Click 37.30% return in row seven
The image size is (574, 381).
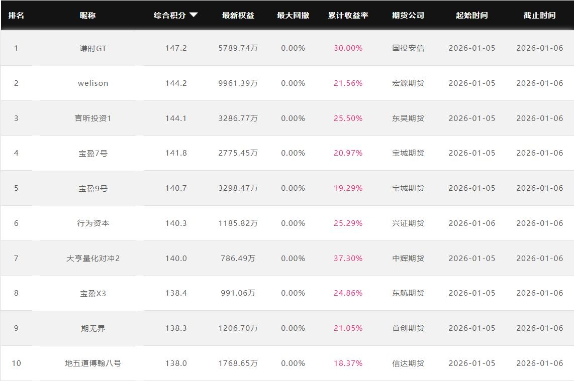[348, 259]
